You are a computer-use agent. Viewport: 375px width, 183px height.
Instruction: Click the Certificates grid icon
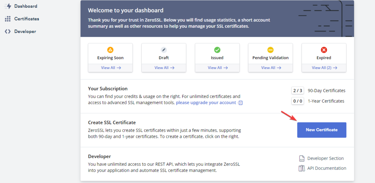[x=8, y=19]
